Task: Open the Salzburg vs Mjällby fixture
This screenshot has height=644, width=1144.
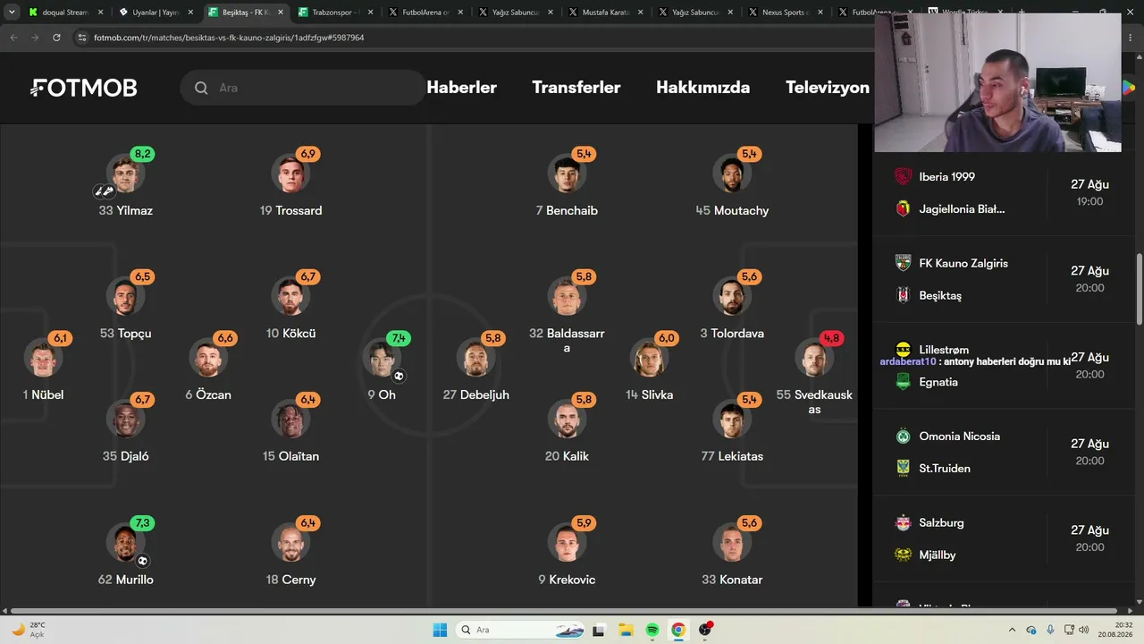Action: (1005, 538)
